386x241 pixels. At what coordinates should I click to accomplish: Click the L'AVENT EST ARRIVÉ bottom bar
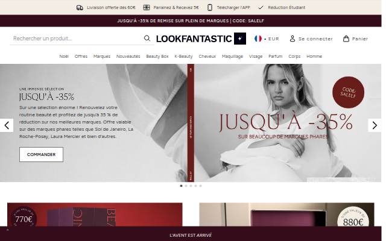[x=191, y=235]
